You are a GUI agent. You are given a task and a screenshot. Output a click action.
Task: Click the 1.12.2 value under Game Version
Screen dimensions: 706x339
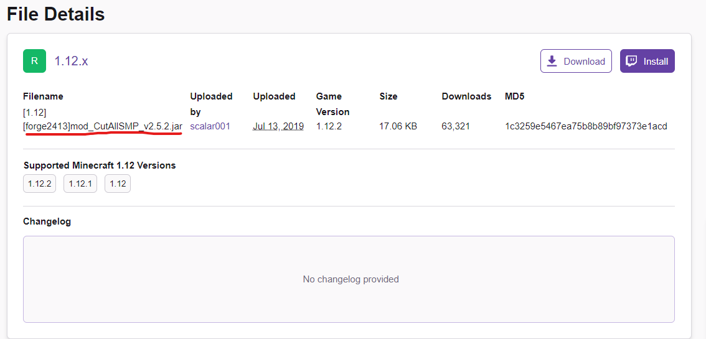[x=329, y=126]
